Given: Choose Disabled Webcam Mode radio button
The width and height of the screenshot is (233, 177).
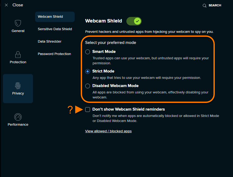Looking at the screenshot, I should point(88,86).
